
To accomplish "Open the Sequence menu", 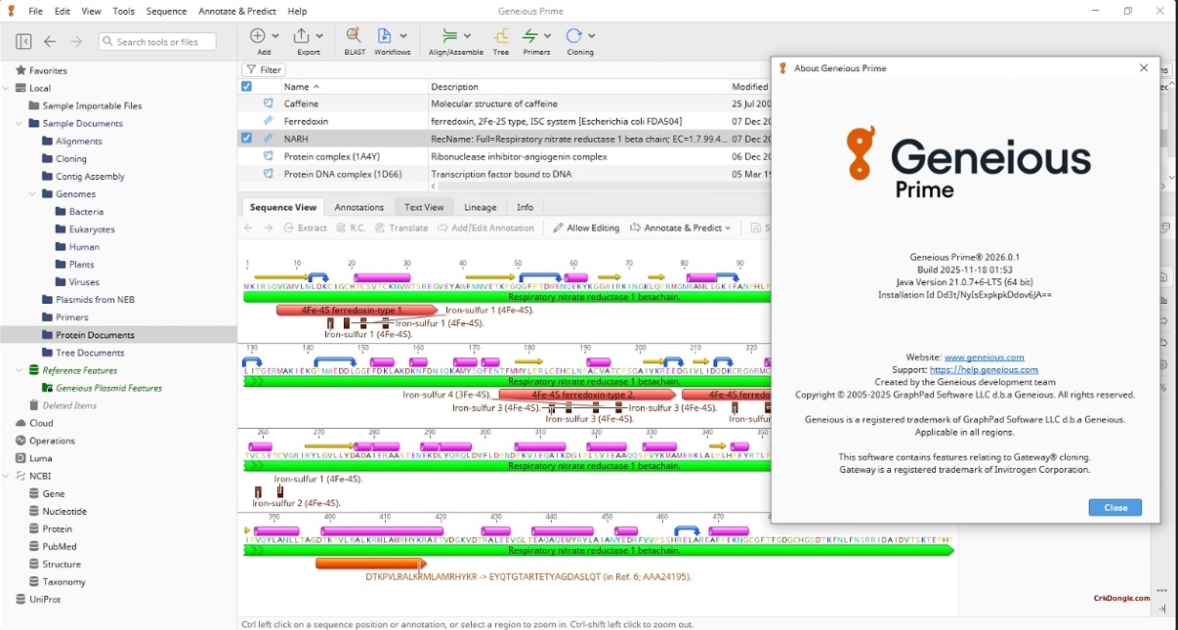I will click(x=166, y=12).
